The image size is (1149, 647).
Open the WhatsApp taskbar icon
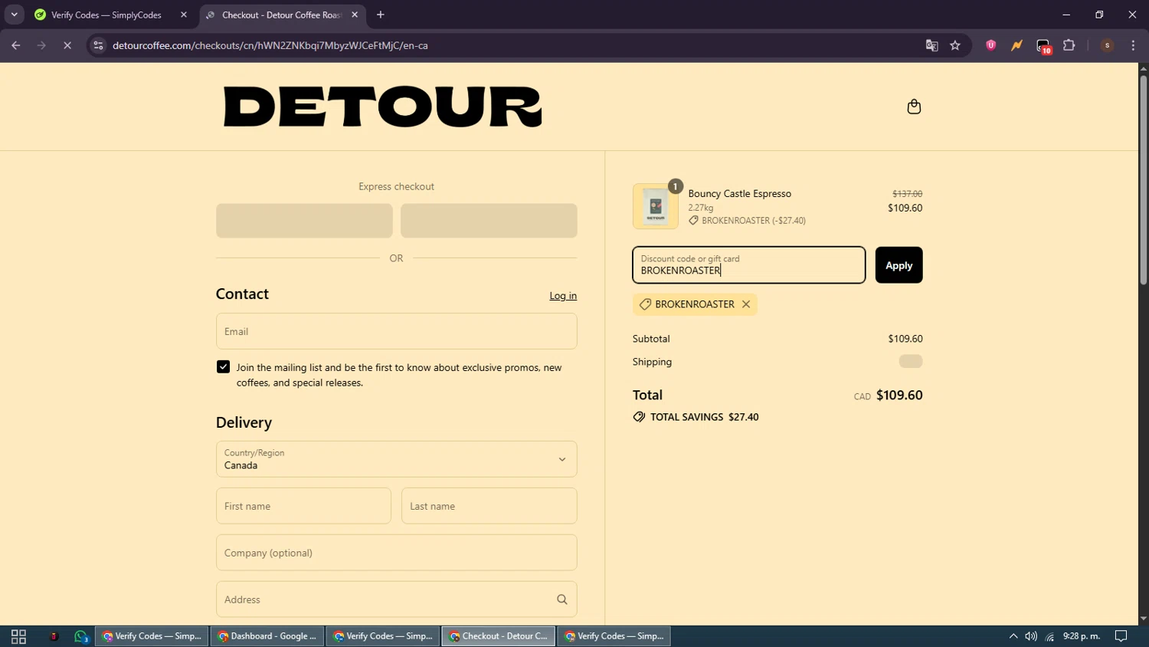pos(81,636)
